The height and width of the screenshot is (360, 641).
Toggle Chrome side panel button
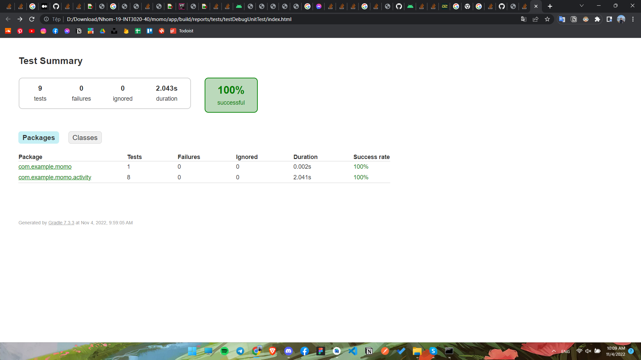[x=609, y=19]
